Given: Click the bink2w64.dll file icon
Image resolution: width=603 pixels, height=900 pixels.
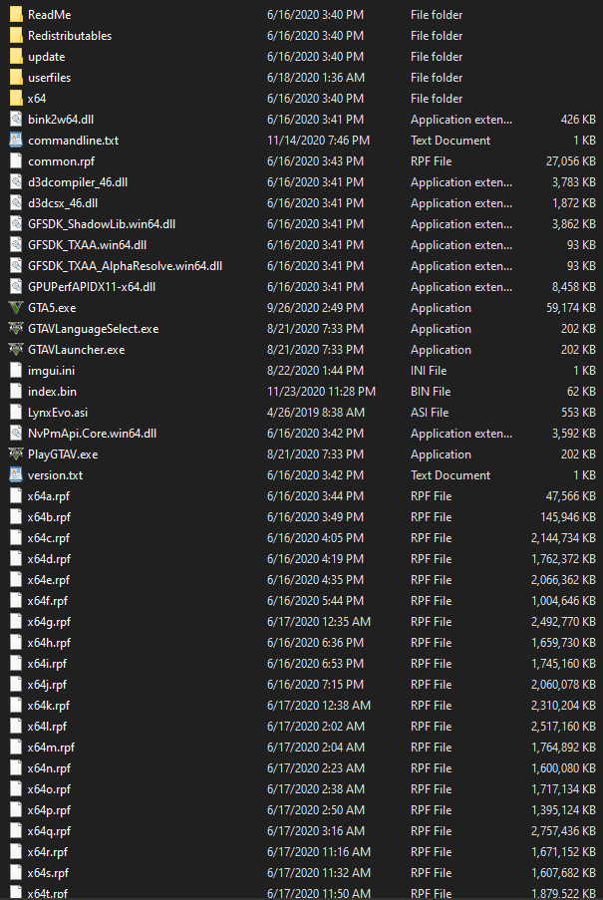Looking at the screenshot, I should pos(16,120).
